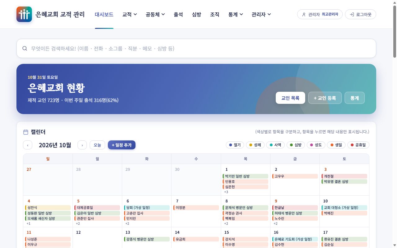Open the 성찬식 event on October 4
Viewport: 397px width, 248px height.
(x=48, y=208)
